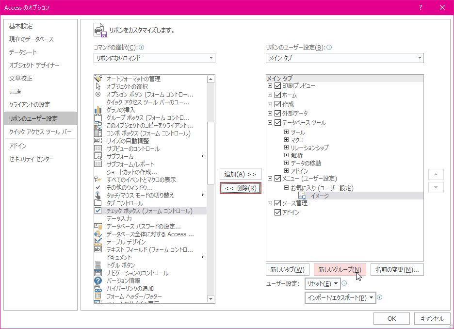Viewport: 454px width, 329px height.
Task: Click the サブビューのコントロール icon
Action: pyautogui.click(x=98, y=148)
